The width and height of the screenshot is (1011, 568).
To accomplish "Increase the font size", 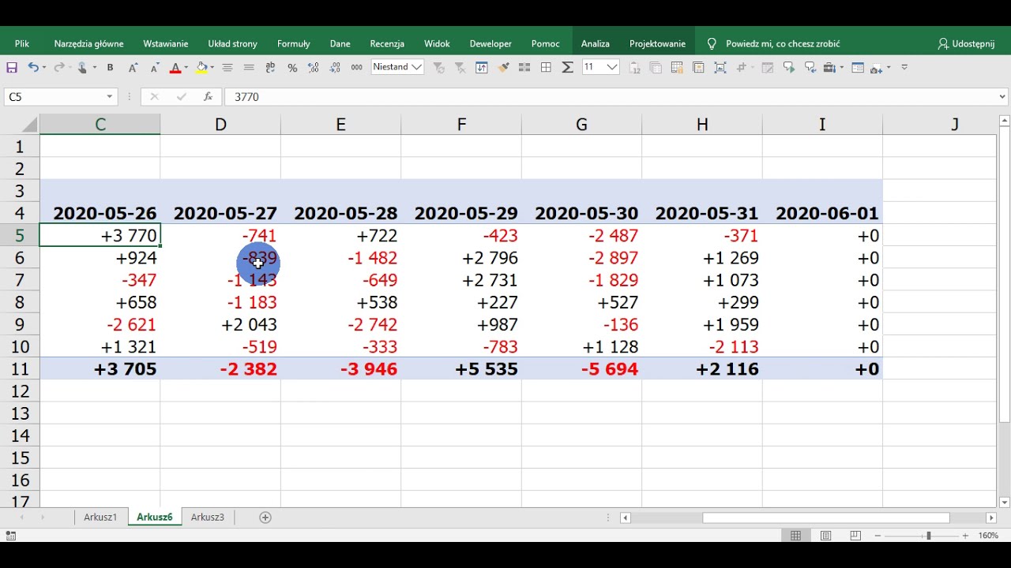I will click(133, 68).
